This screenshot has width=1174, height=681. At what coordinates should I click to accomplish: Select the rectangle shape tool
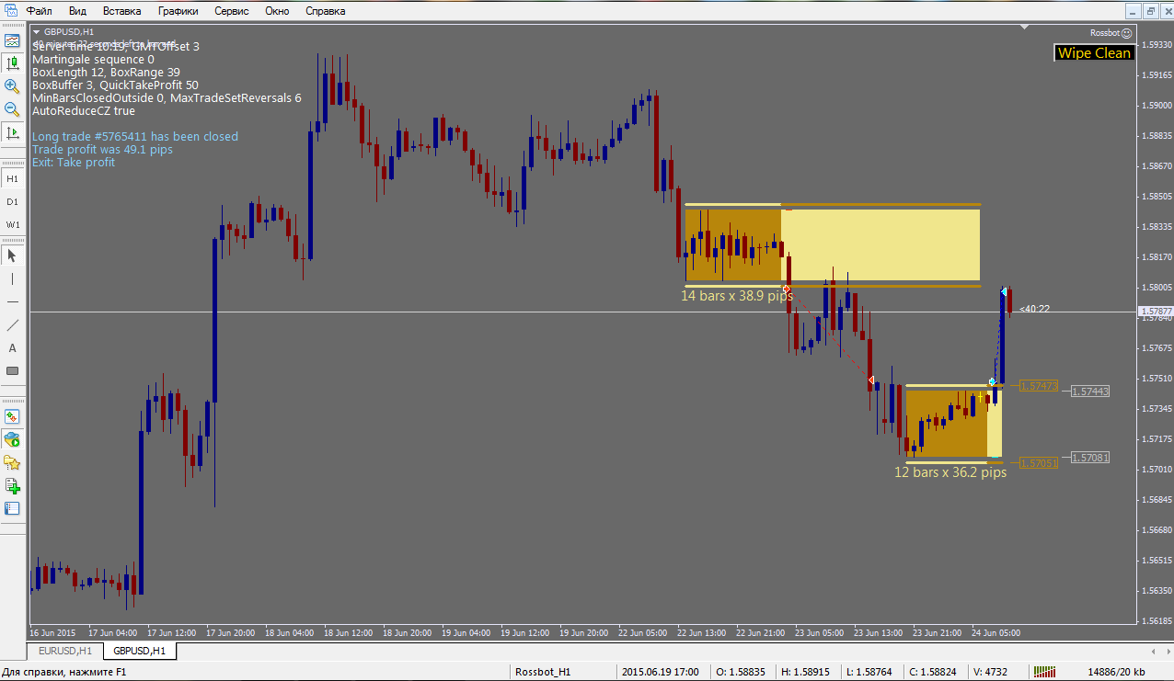[x=12, y=370]
